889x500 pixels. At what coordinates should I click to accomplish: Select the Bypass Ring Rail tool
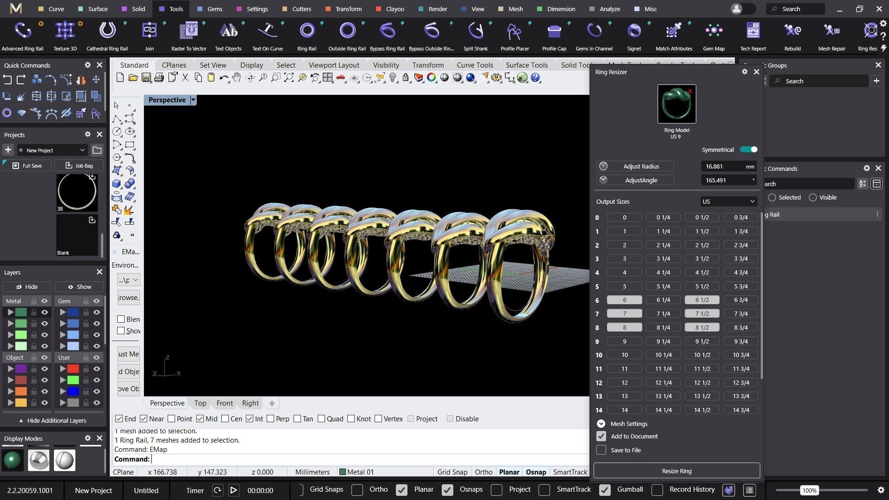pos(387,36)
